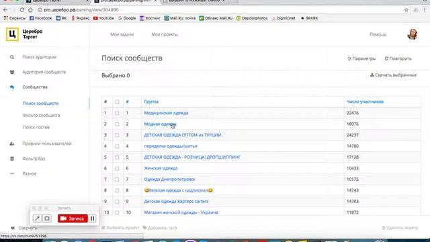
Task: Sort table by Группа column
Action: point(151,102)
